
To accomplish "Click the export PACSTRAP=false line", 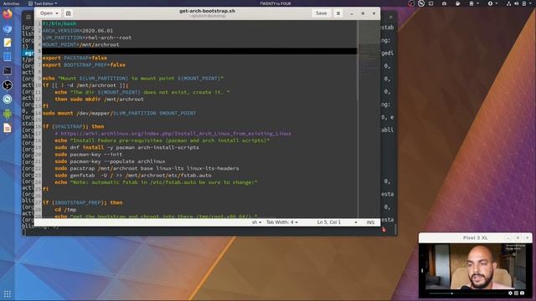I will 75,58.
